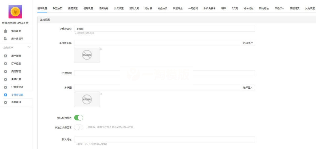The width and height of the screenshot is (316, 149).
Task: Open the 转盘抽奖 tab
Action: tap(162, 8)
